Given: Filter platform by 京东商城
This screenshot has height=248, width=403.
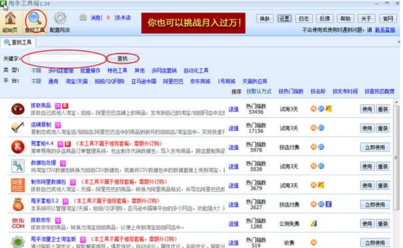Looking at the screenshot, I should tap(200, 82).
